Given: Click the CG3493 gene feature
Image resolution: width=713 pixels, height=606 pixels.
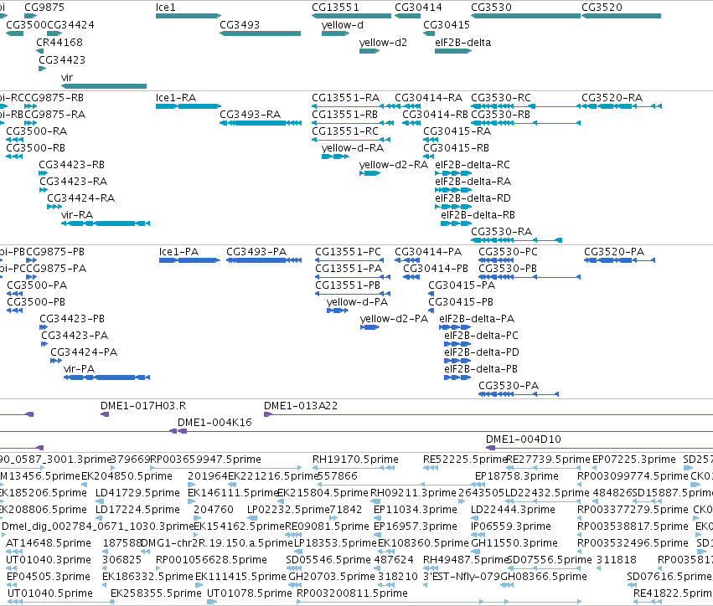Looking at the screenshot, I should coord(260,33).
